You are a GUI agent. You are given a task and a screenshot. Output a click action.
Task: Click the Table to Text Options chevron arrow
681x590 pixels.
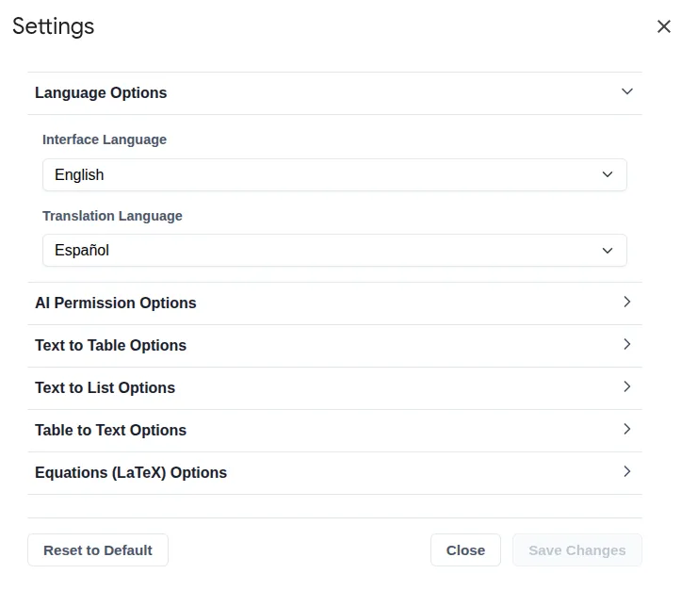(x=626, y=429)
